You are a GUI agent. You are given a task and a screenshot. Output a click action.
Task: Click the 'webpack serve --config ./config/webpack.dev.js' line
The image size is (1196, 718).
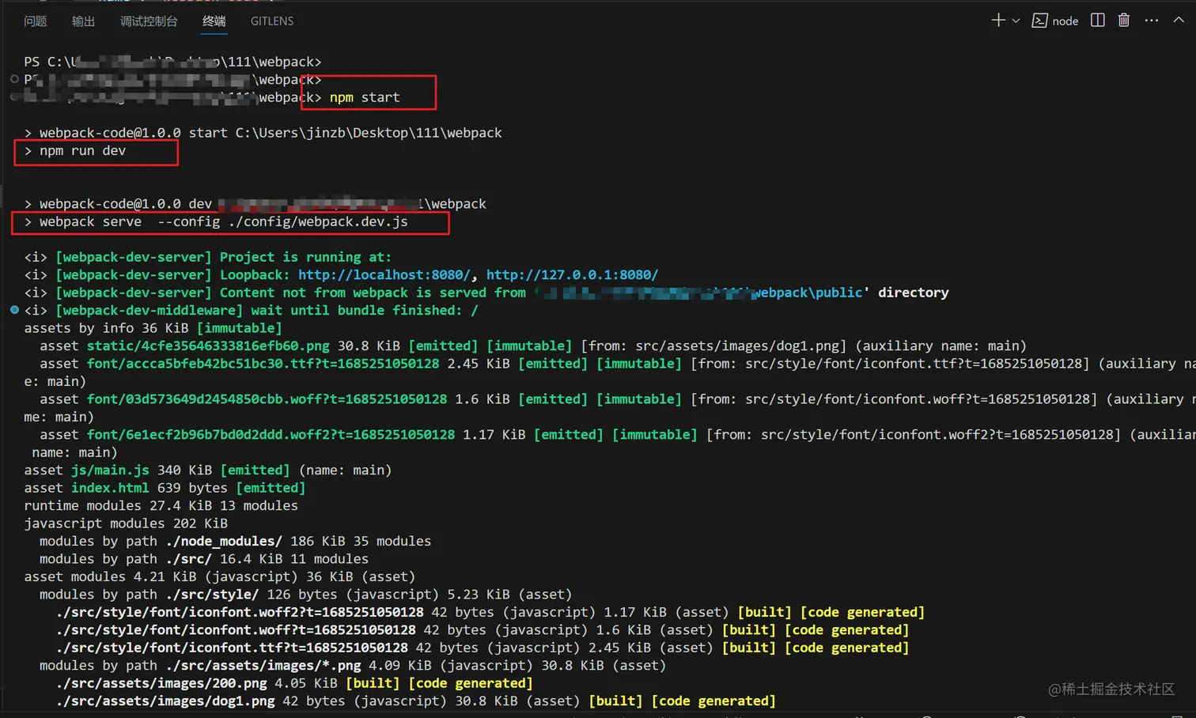click(x=216, y=221)
